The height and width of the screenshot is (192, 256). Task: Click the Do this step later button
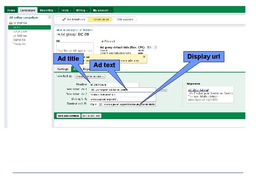(91, 116)
